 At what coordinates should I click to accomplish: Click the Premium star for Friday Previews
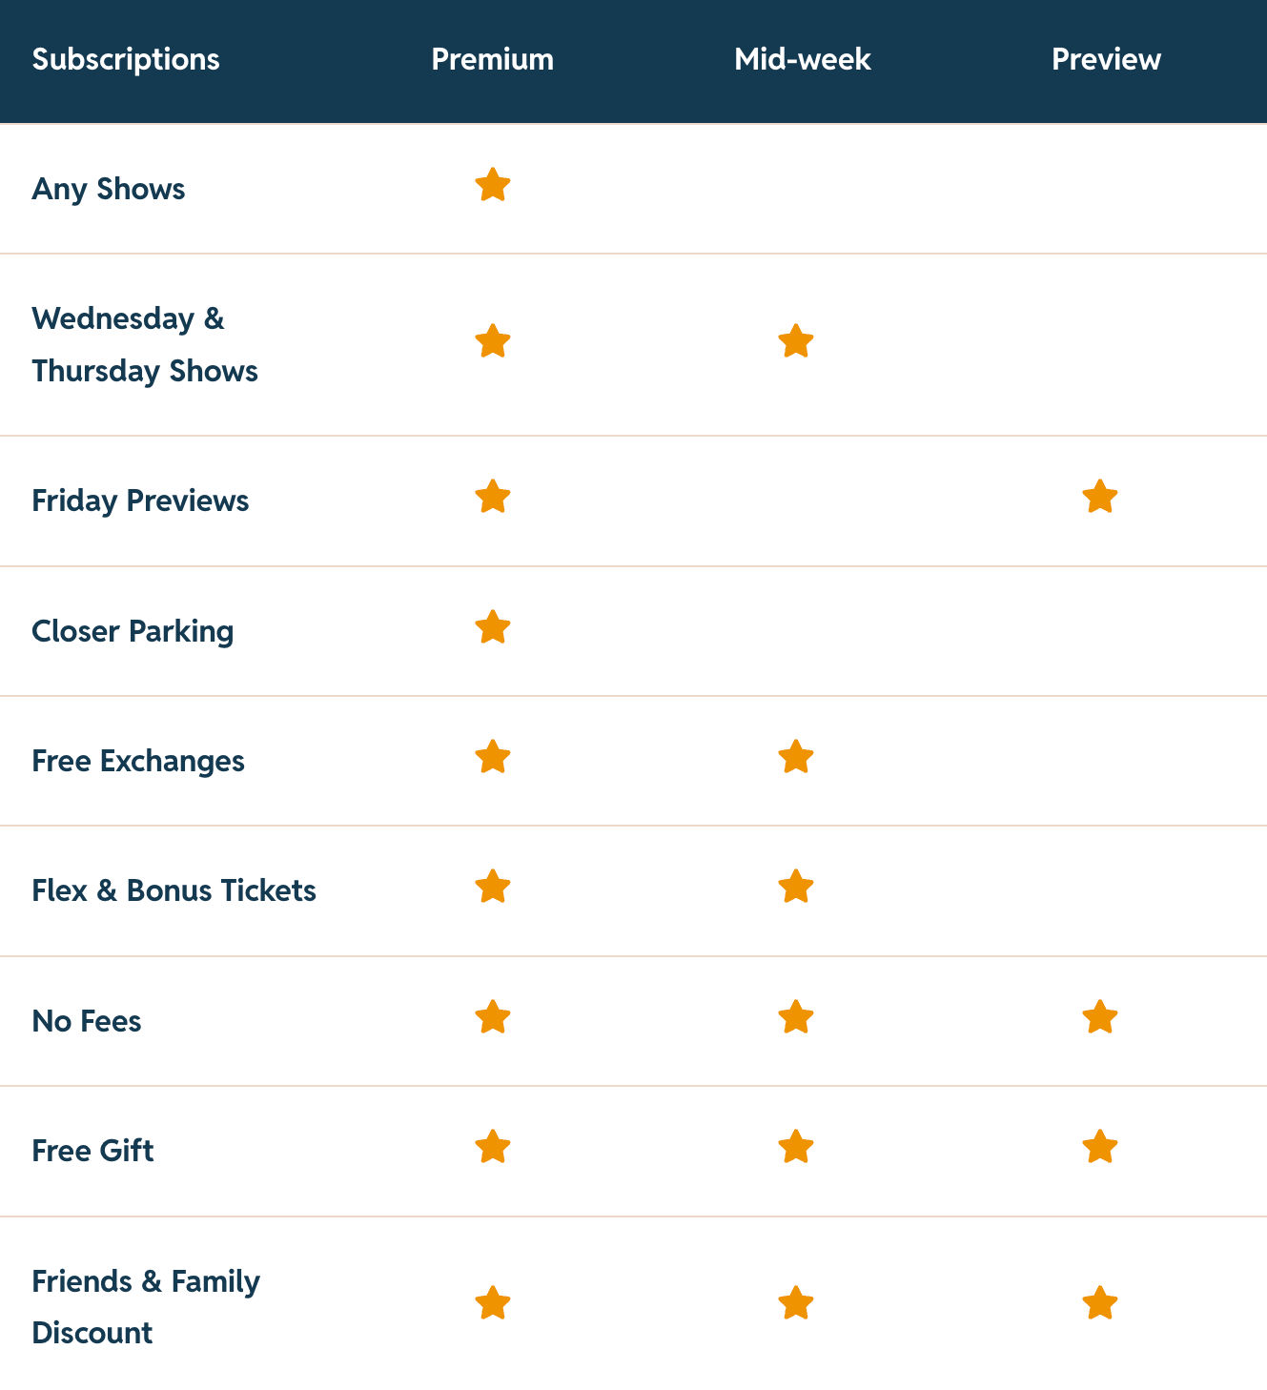[x=493, y=497]
